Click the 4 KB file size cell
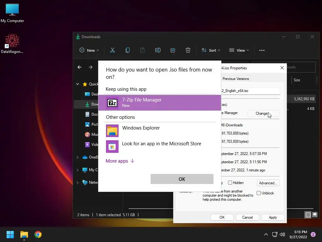322x242 pixels. (x=311, y=109)
